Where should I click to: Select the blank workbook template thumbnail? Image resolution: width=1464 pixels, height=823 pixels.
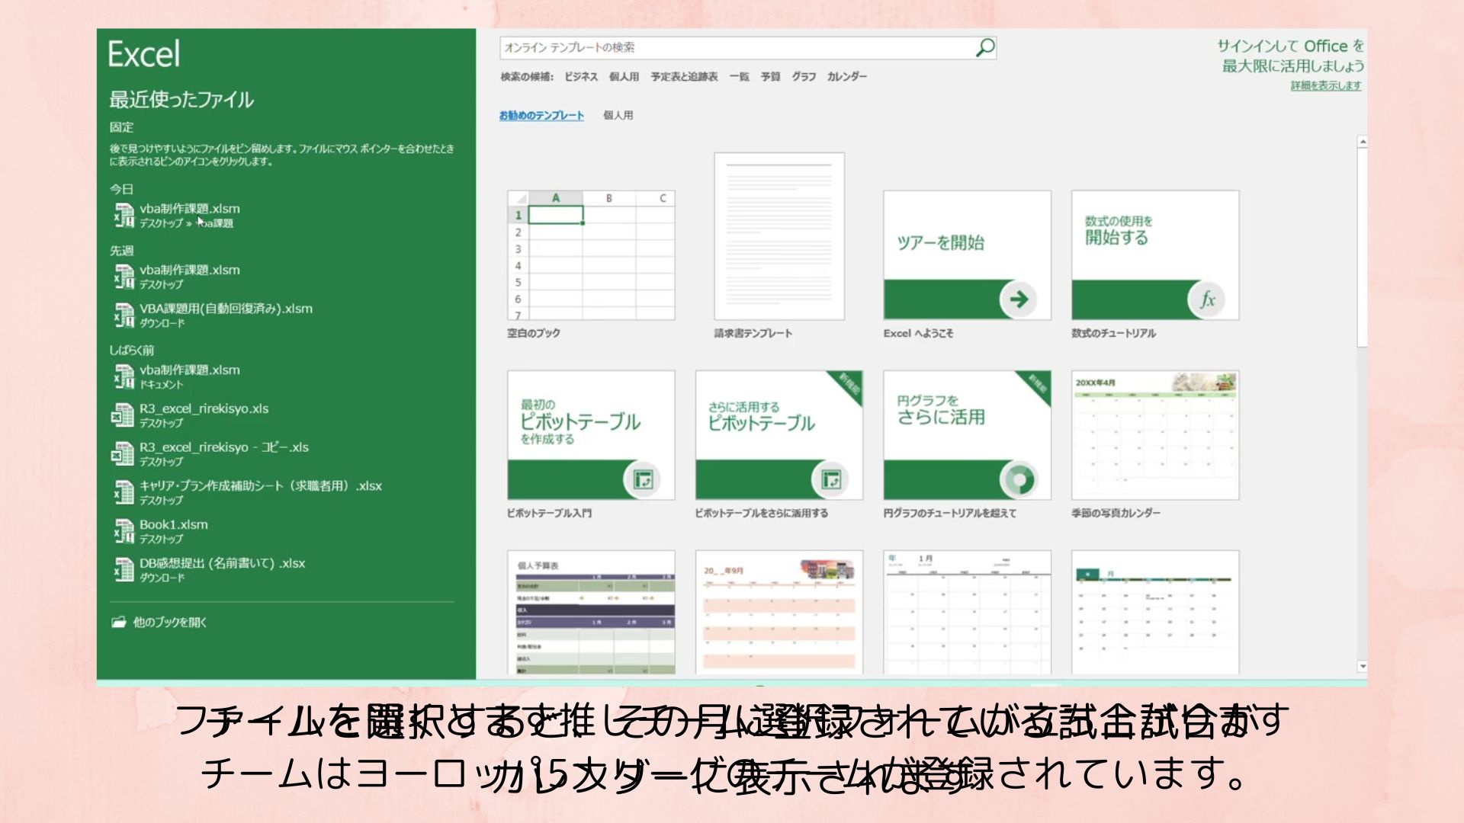pyautogui.click(x=591, y=255)
